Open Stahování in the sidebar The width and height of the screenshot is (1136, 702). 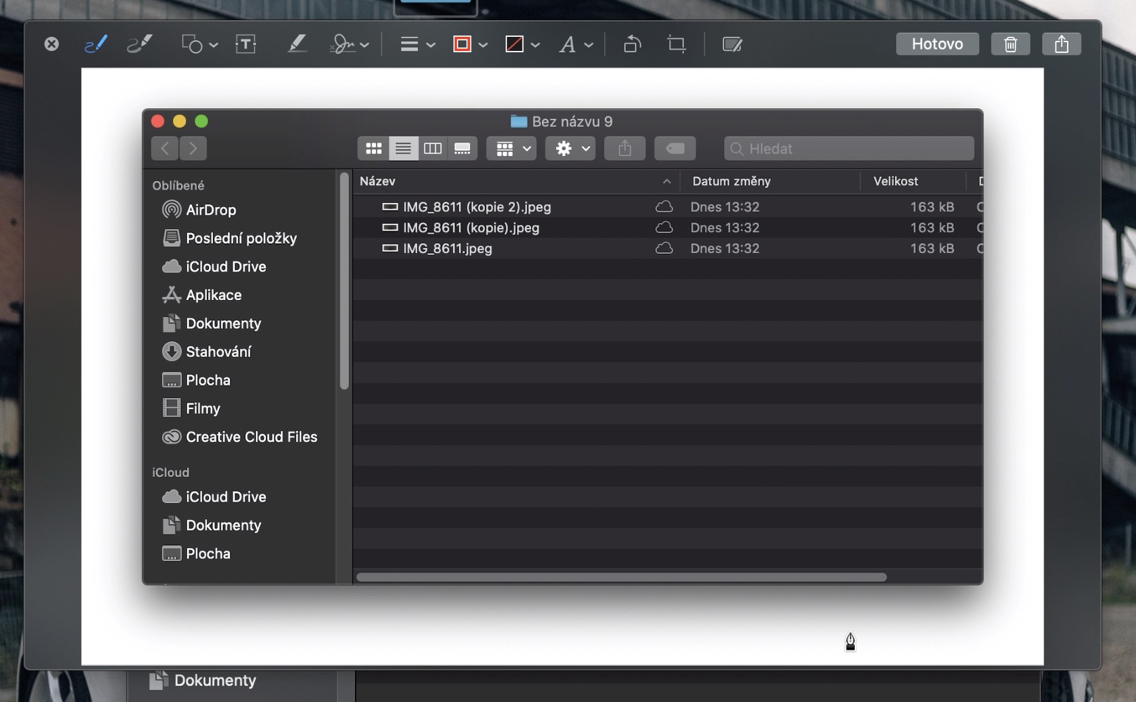pos(206,352)
